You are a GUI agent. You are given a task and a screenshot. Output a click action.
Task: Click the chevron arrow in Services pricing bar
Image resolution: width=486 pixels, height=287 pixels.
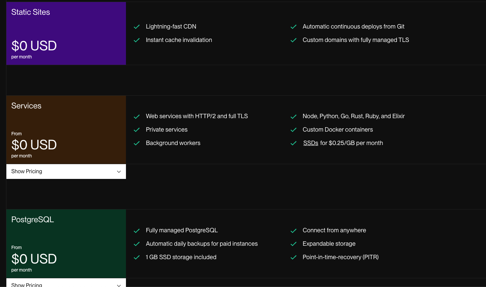[119, 172]
